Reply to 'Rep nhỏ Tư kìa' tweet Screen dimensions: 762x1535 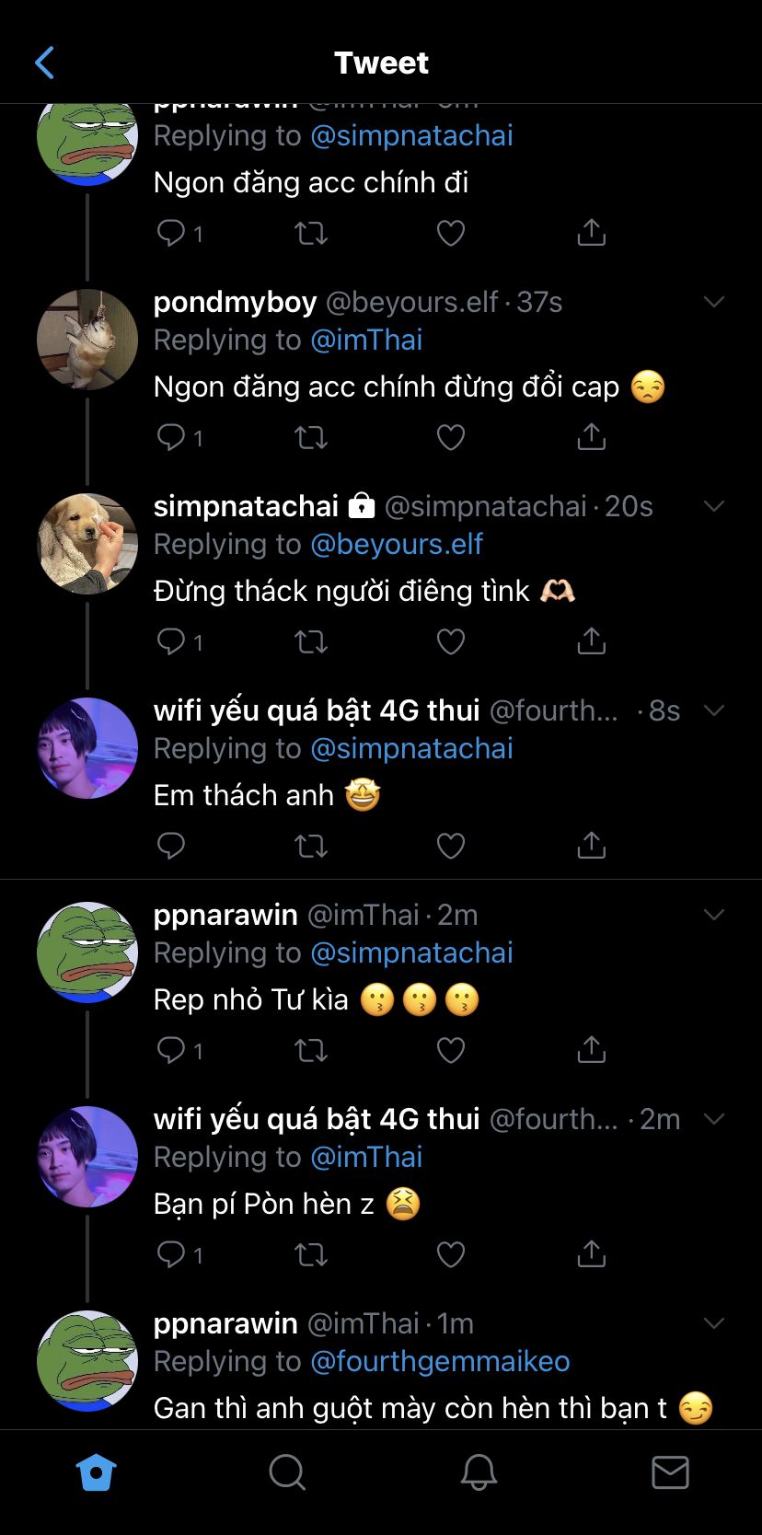click(x=172, y=1049)
